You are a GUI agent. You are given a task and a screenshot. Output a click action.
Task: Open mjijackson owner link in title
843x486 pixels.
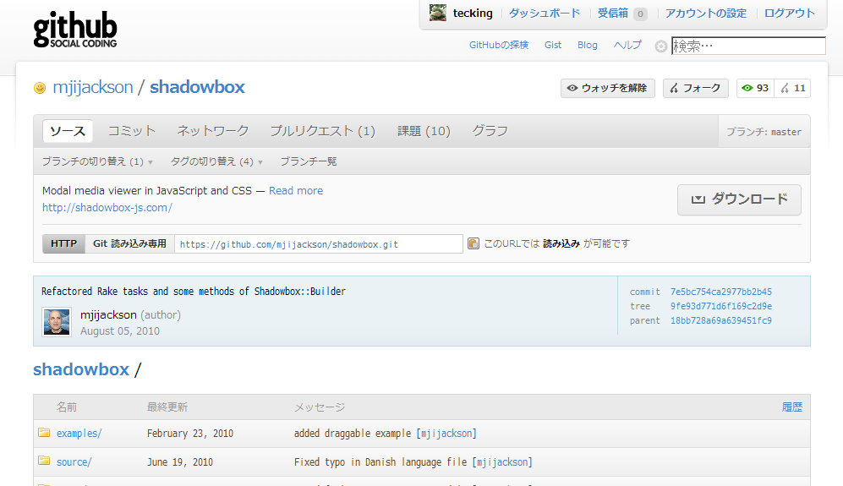92,87
